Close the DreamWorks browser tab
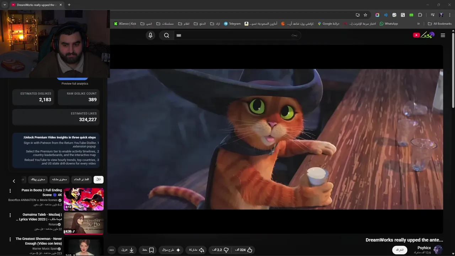The width and height of the screenshot is (455, 256). point(60,5)
